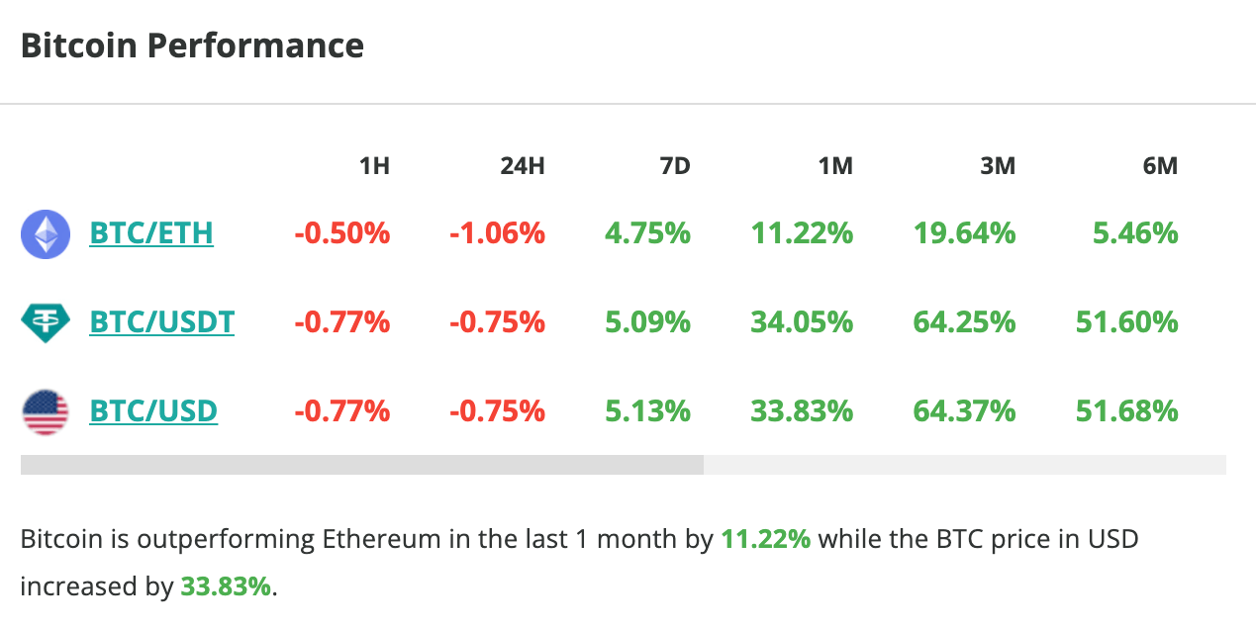
Task: Click the 11.22% link in summary text
Action: click(765, 539)
